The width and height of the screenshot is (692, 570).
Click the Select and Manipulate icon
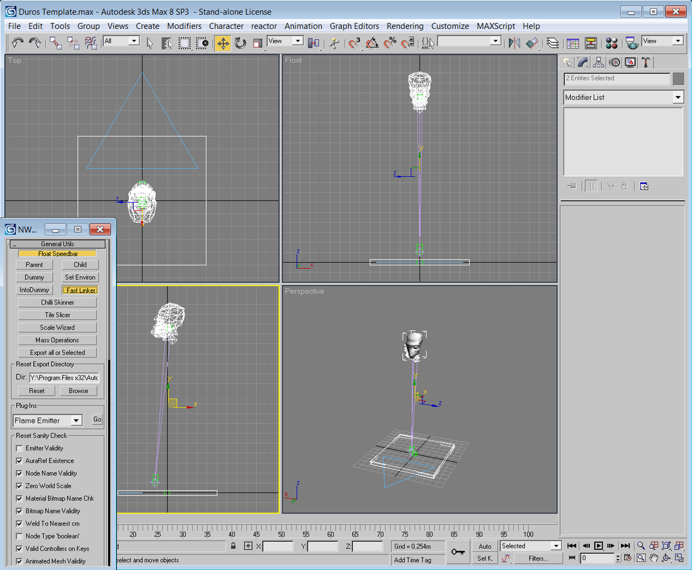(x=334, y=43)
